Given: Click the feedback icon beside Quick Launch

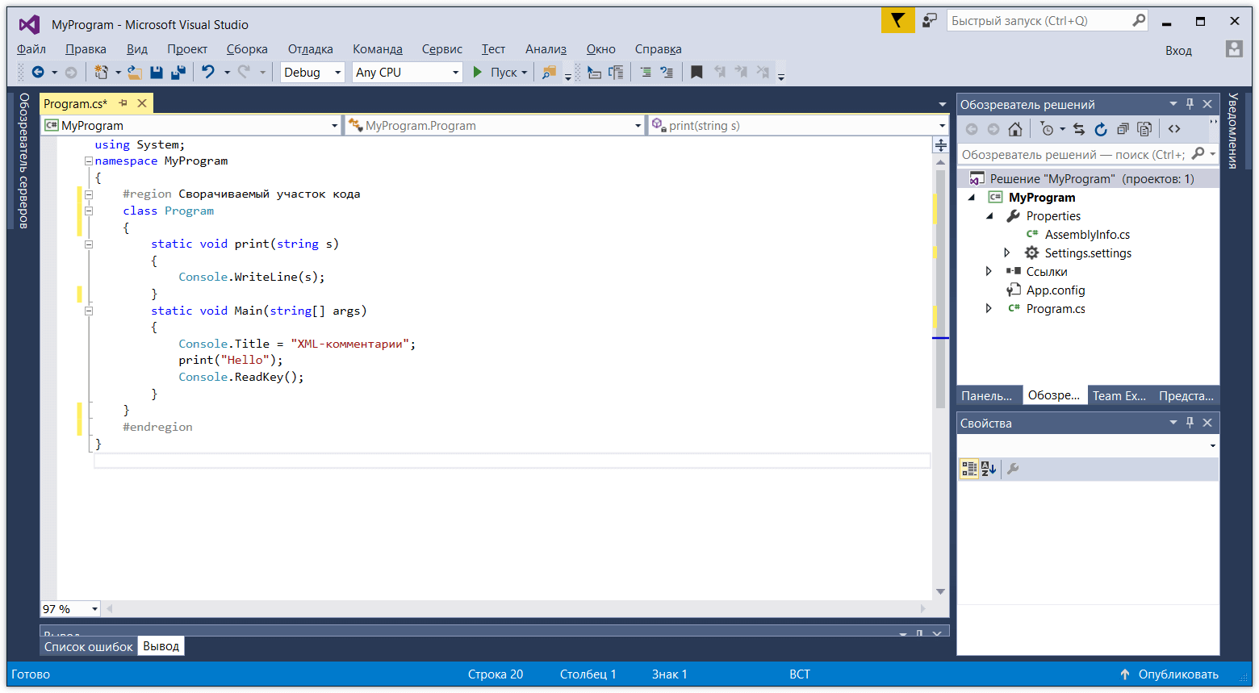Looking at the screenshot, I should (930, 21).
